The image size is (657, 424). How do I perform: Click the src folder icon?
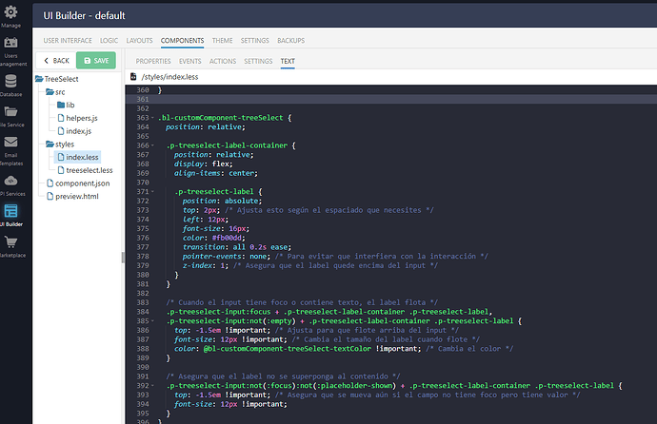coord(50,91)
